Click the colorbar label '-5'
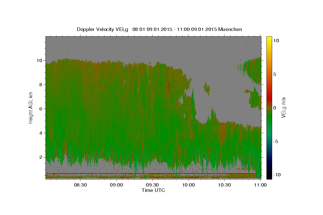The height and width of the screenshot is (215, 323). click(x=276, y=141)
